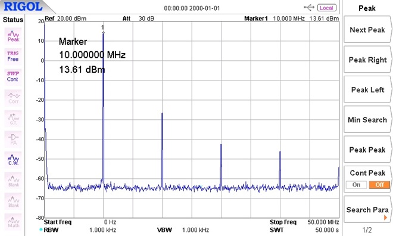Image resolution: width=393 pixels, height=236 pixels.
Task: Click the S.T. status icon
Action: (13, 119)
